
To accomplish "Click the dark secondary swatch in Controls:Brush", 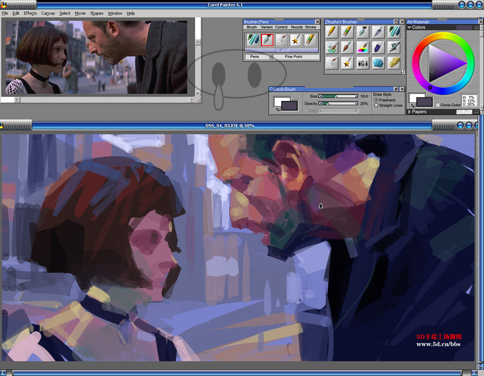I will [x=289, y=106].
